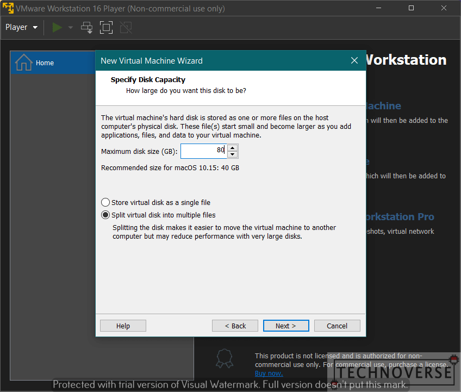Viewport: 461px width, 392px height.
Task: Select Split virtual disk into multiple files
Action: click(x=159, y=215)
